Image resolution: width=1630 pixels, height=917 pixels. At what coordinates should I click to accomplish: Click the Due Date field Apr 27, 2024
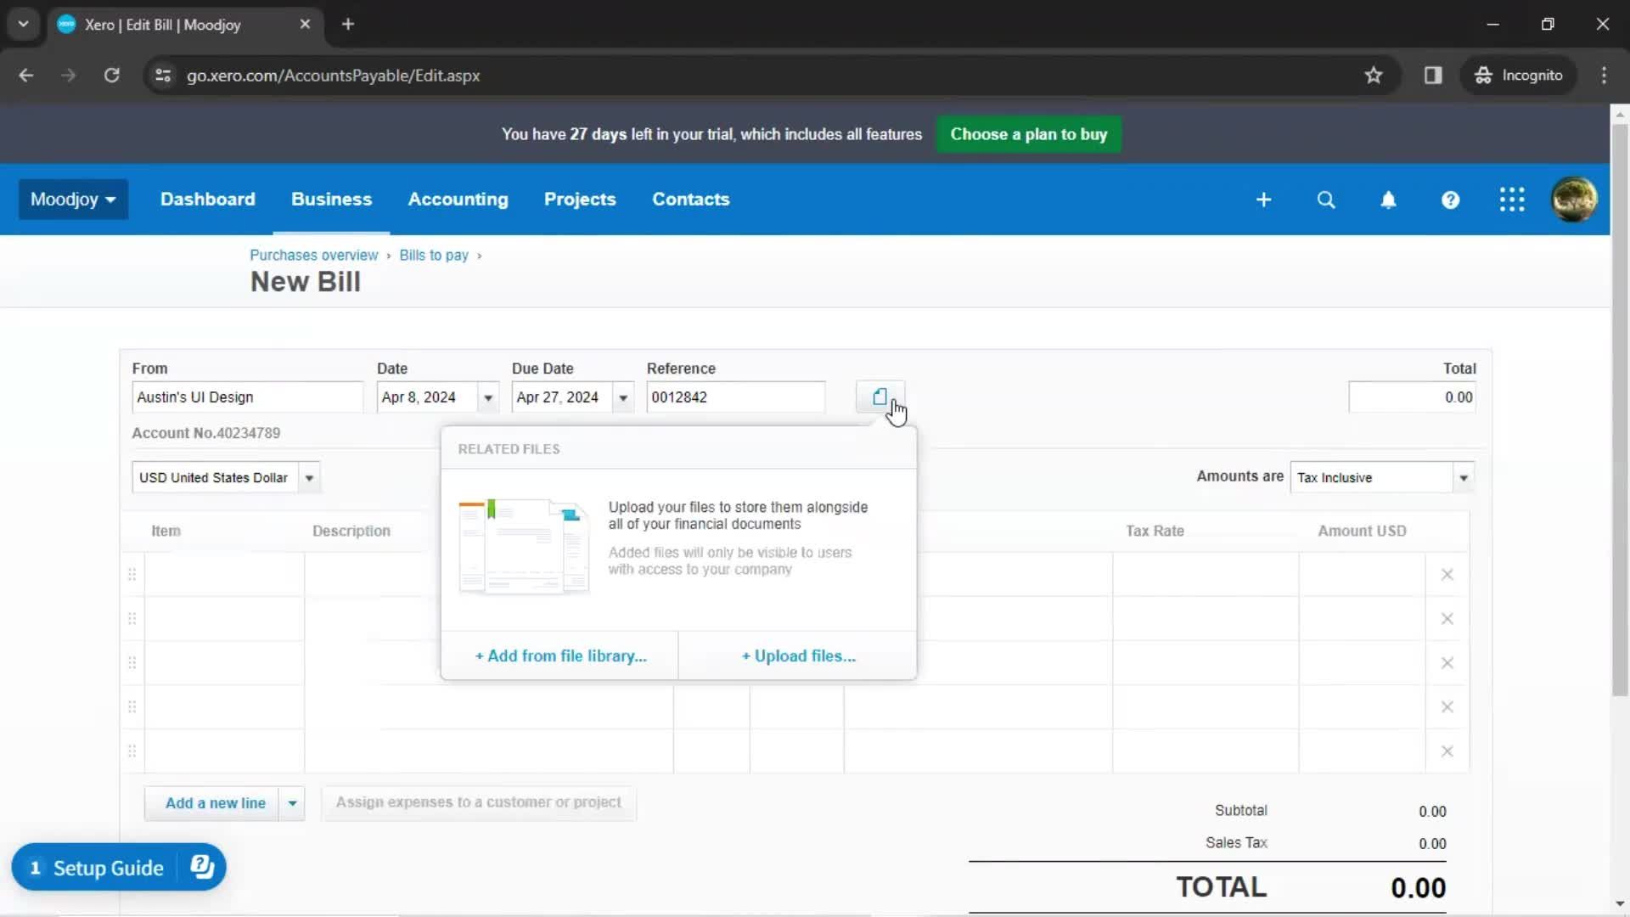[562, 397]
